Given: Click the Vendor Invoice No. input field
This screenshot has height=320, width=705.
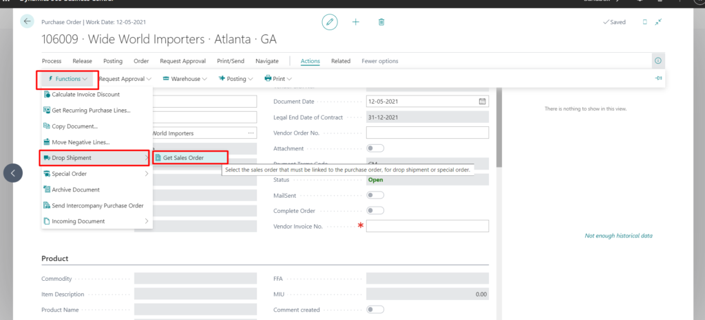Looking at the screenshot, I should (x=427, y=226).
